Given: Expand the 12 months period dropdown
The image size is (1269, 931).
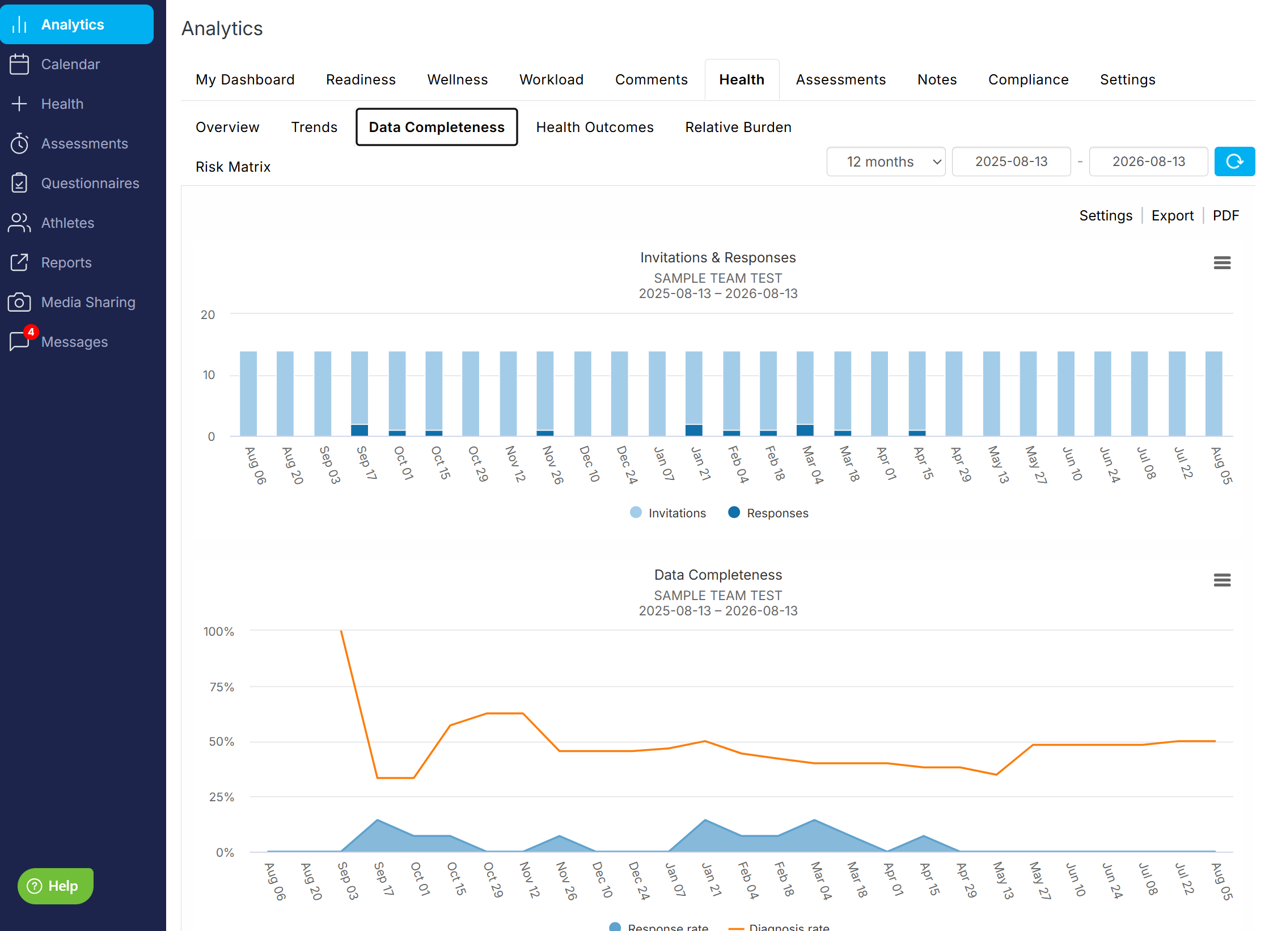Looking at the screenshot, I should [x=886, y=161].
